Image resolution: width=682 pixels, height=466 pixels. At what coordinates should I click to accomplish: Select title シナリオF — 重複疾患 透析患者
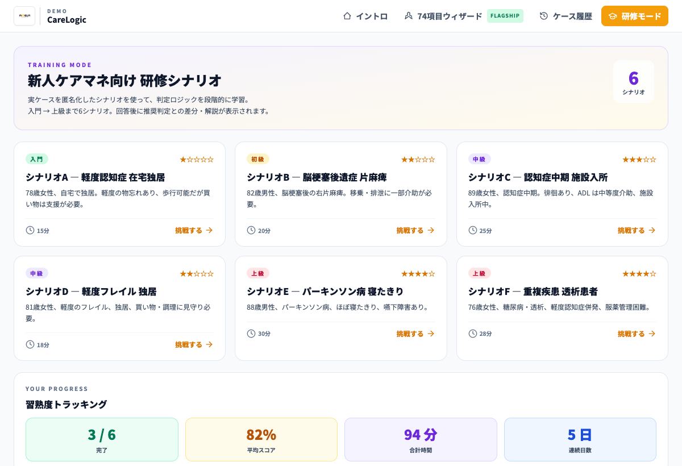pos(533,292)
